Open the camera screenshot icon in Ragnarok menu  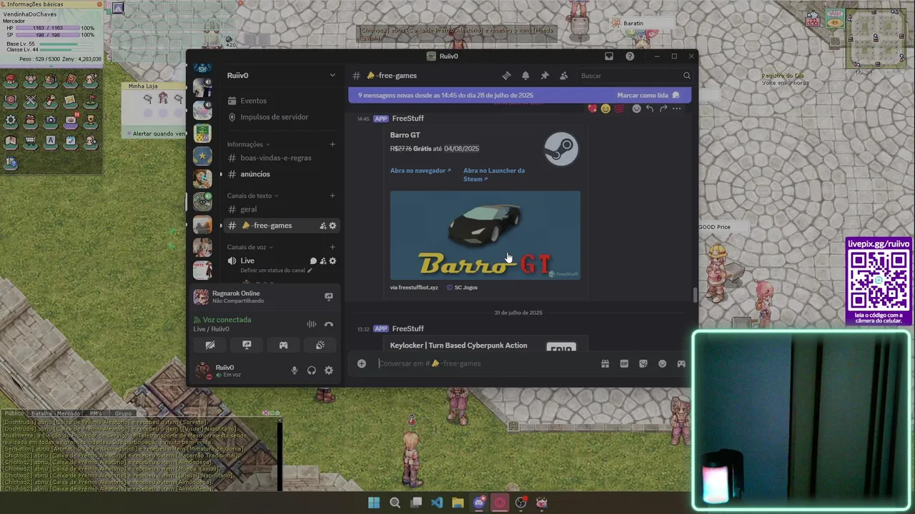[51, 121]
